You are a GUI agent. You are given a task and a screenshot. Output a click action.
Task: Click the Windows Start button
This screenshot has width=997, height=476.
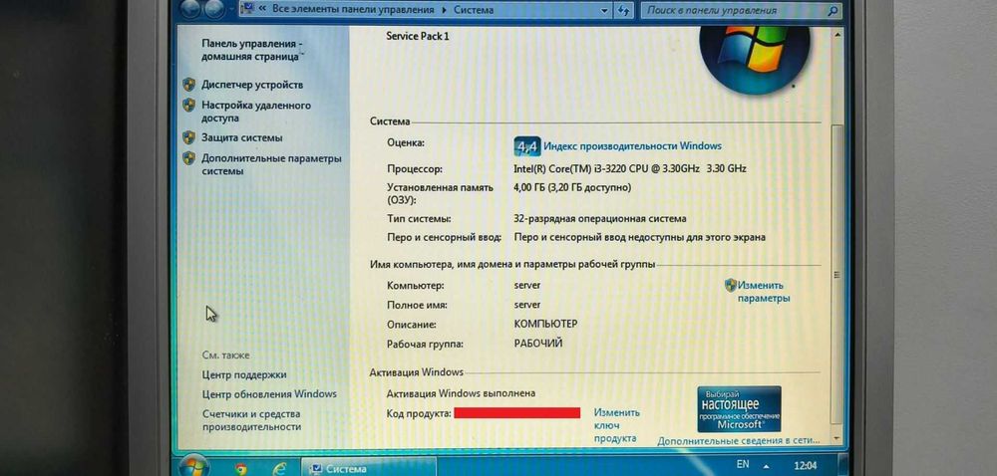(x=193, y=468)
